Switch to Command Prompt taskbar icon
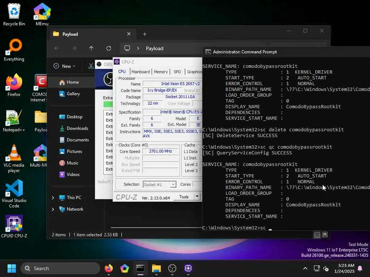The image size is (370, 277). [141, 268]
